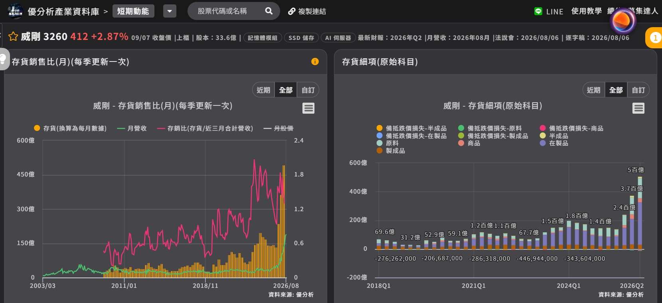Click the 逐字稿：2026/08/06 text
The width and height of the screenshot is (662, 303).
(597, 38)
